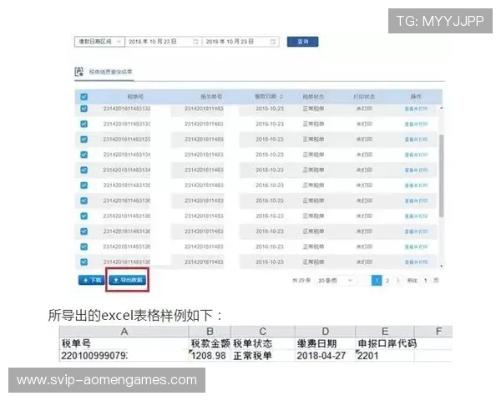The image size is (501, 401).
Task: Select column C header in excel sample
Action: pyautogui.click(x=263, y=332)
